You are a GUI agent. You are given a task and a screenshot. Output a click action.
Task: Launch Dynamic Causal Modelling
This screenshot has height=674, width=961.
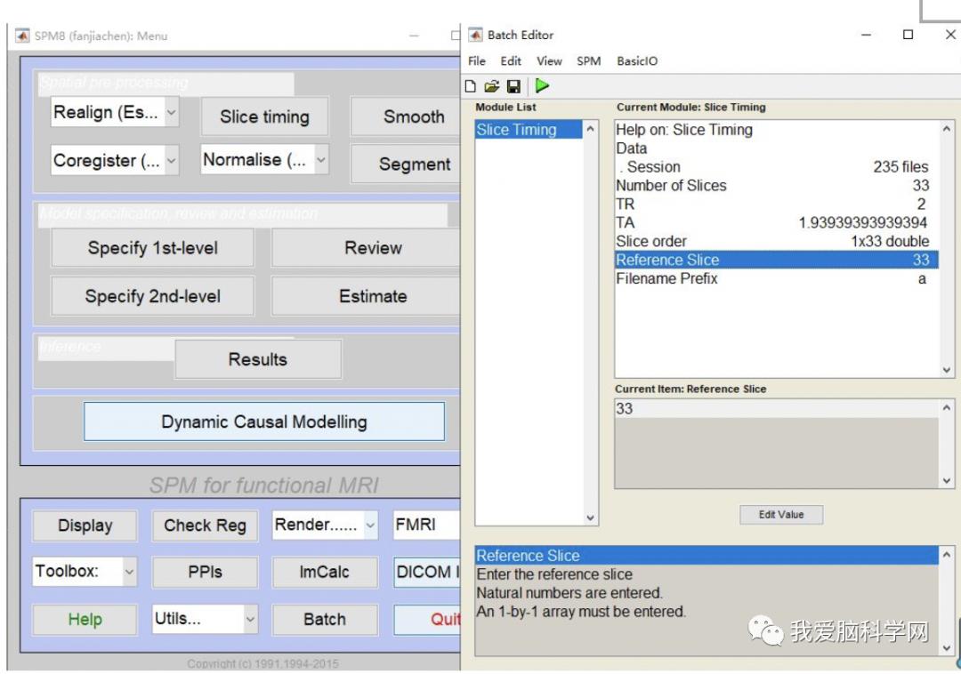click(x=264, y=421)
